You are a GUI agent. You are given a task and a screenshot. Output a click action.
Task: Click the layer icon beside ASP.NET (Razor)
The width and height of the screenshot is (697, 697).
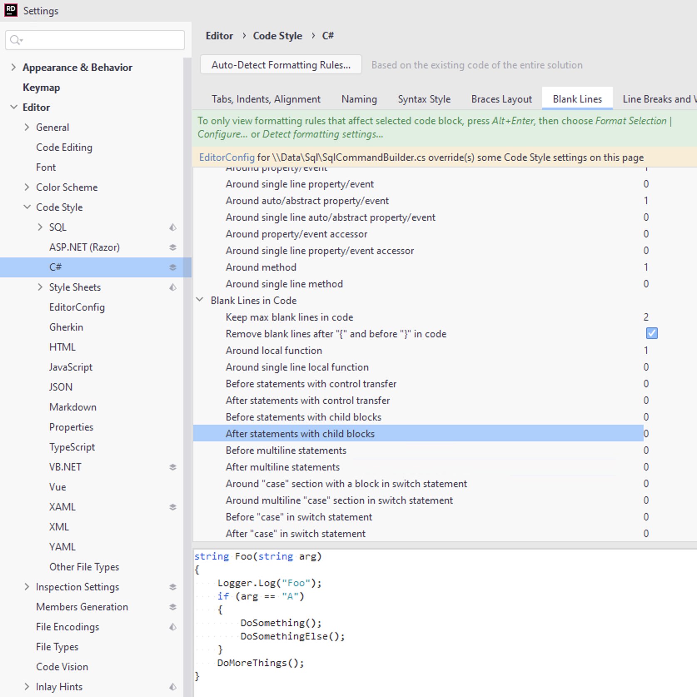point(173,247)
